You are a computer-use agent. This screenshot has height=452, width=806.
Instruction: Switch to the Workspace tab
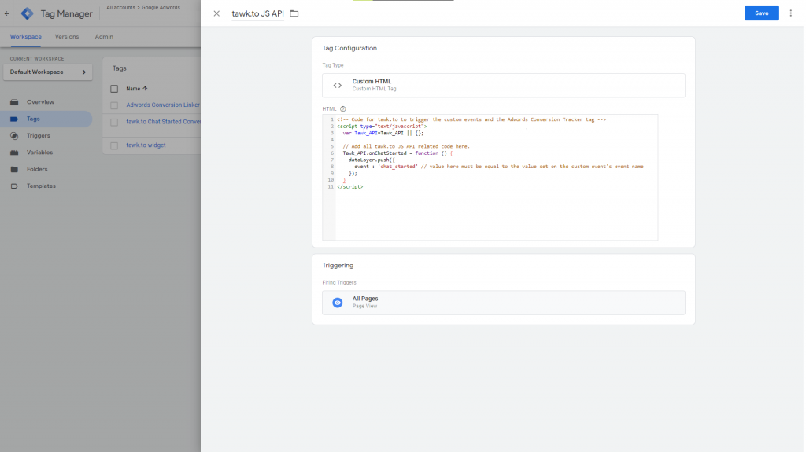[26, 36]
